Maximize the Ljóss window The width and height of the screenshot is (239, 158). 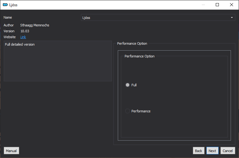coord(217,5)
